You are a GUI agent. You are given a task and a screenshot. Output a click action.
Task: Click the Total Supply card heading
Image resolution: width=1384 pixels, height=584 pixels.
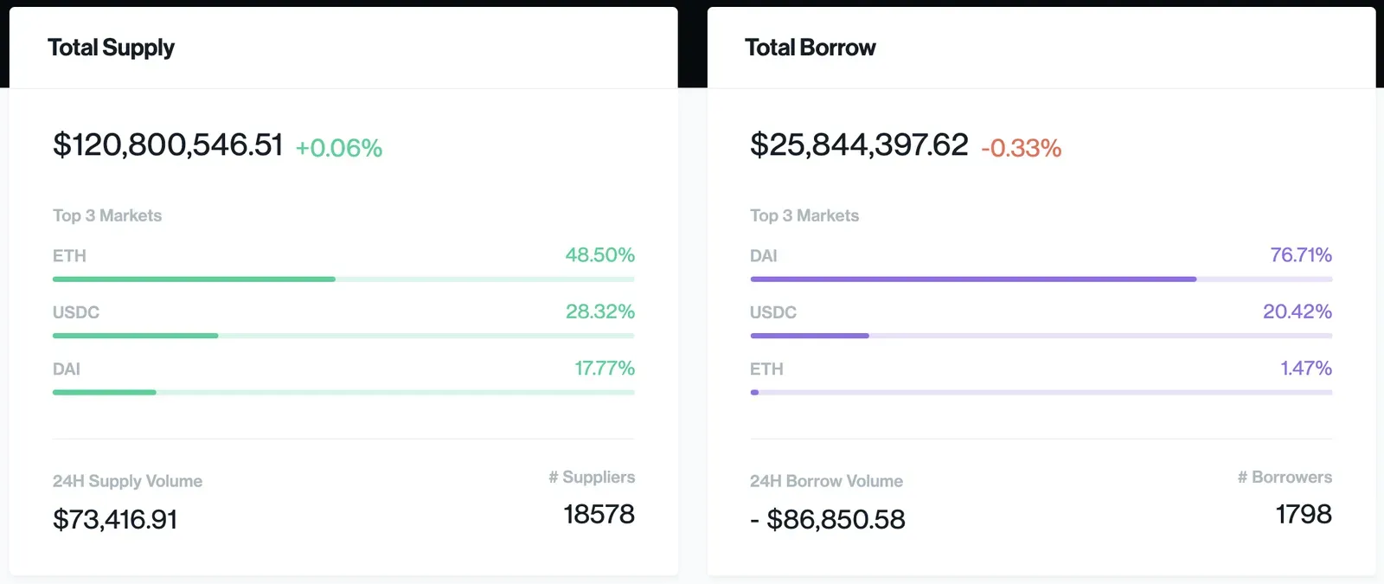[111, 48]
